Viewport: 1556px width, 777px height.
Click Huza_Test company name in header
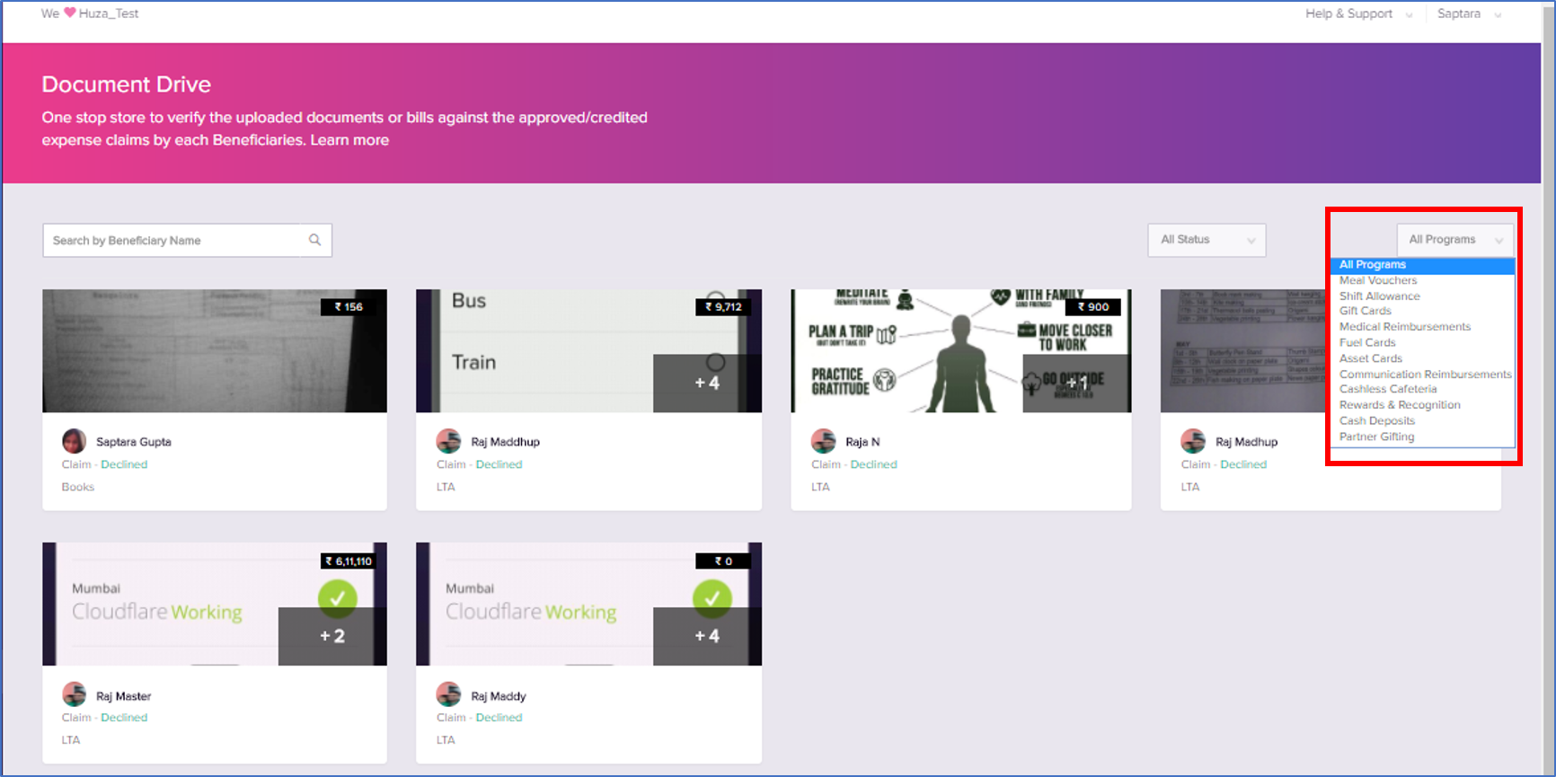(109, 13)
